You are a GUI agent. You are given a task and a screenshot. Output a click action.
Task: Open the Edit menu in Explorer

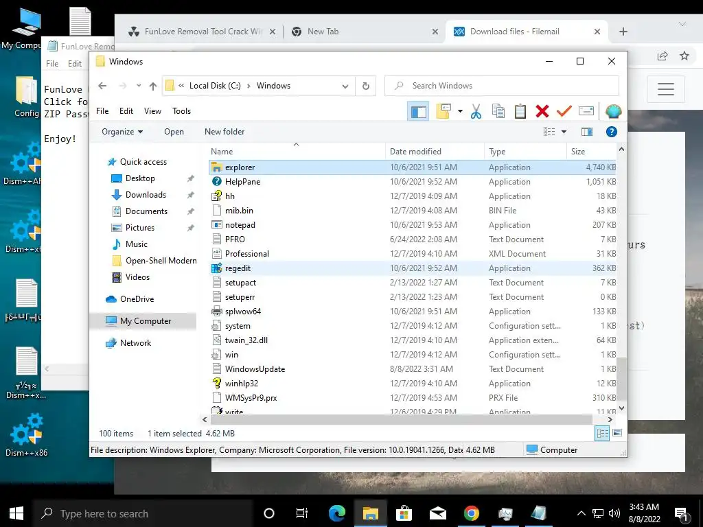click(x=126, y=110)
